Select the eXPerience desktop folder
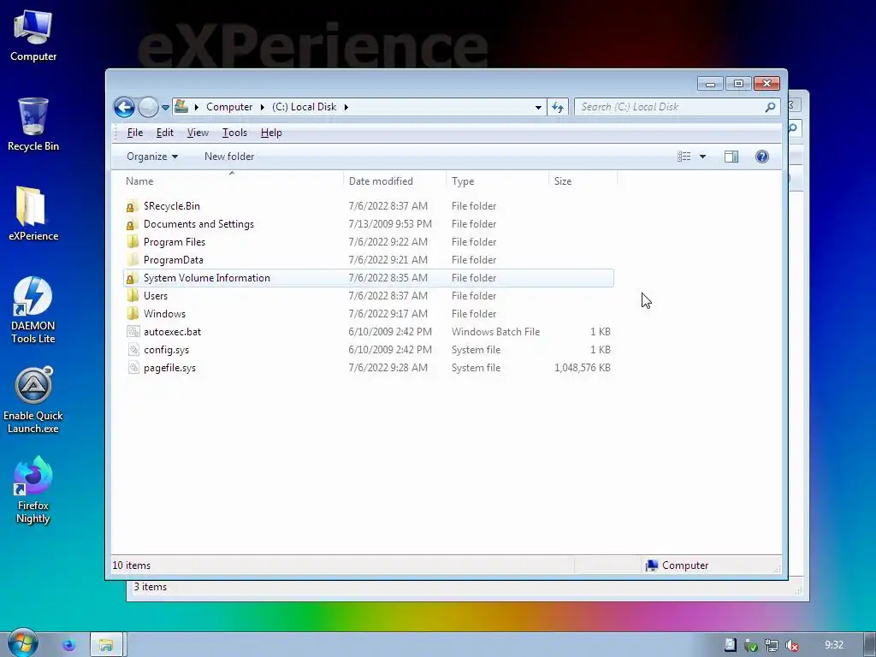 coord(33,213)
